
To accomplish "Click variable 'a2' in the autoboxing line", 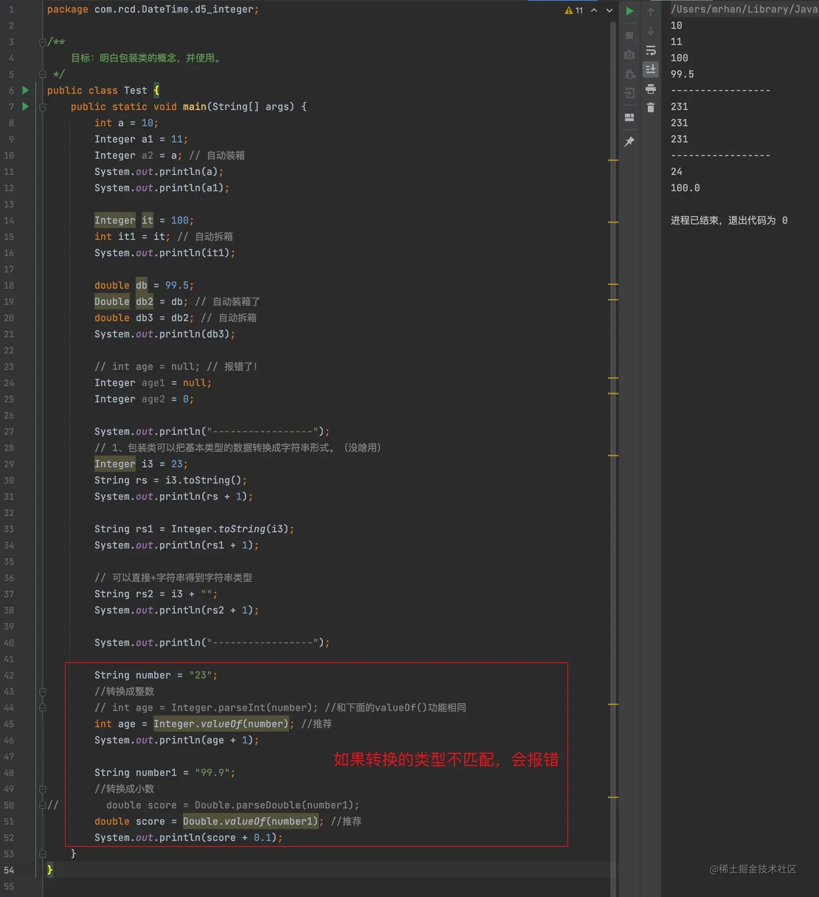I will click(147, 156).
